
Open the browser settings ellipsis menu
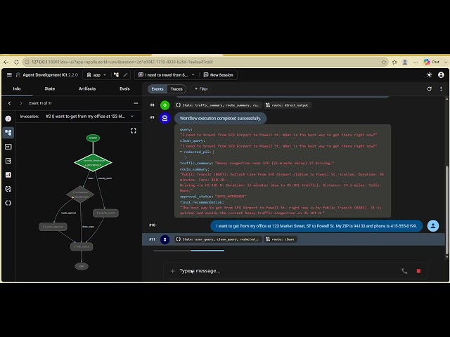coord(416,62)
